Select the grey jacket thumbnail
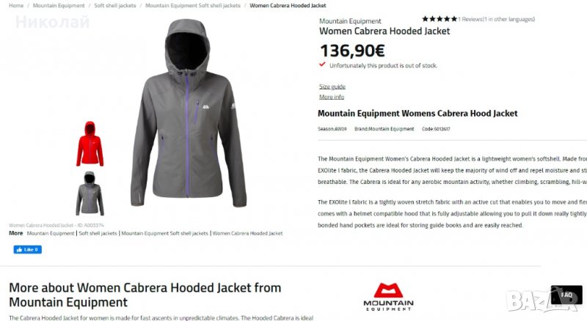Image resolution: width=587 pixels, height=321 pixels. click(90, 193)
